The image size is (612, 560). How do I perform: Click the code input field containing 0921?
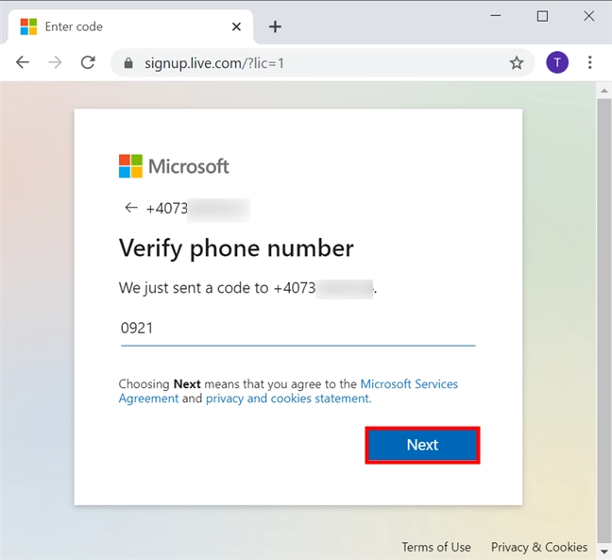point(297,329)
